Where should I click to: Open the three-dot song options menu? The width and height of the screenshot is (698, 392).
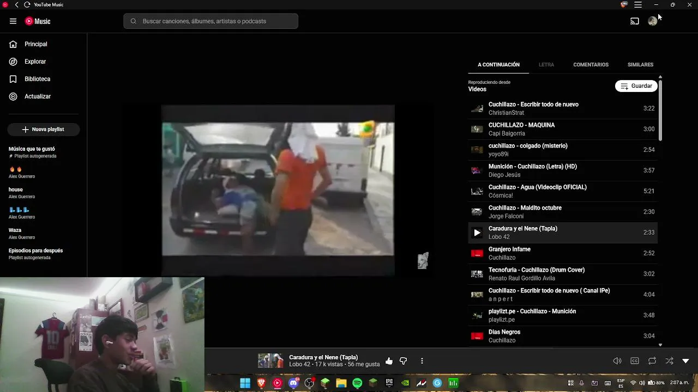pyautogui.click(x=422, y=361)
